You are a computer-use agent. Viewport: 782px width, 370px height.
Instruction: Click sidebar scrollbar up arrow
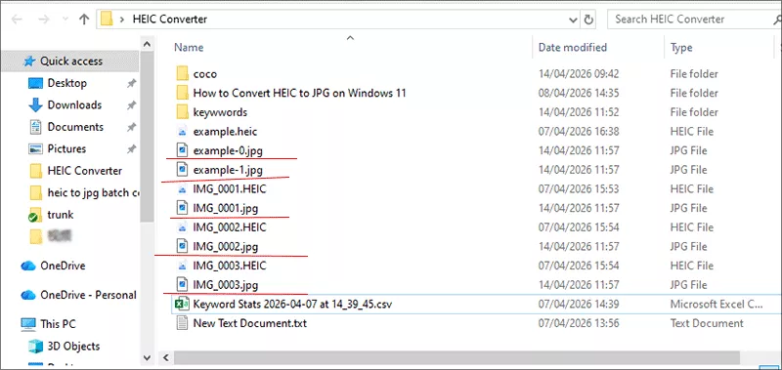point(148,45)
